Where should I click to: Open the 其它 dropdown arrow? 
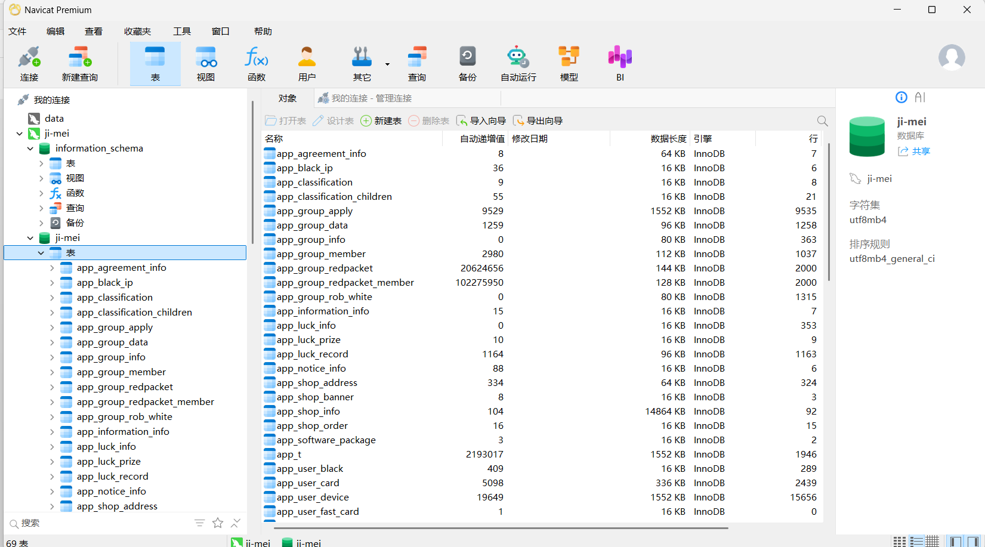click(387, 64)
